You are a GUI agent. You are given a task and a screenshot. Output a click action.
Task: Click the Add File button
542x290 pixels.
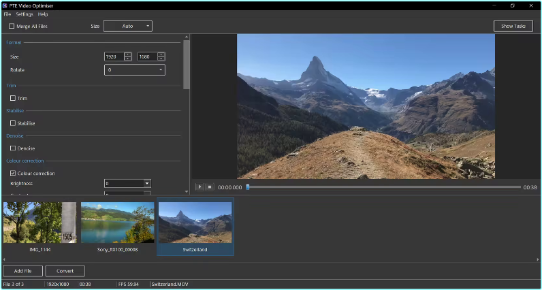(23, 271)
